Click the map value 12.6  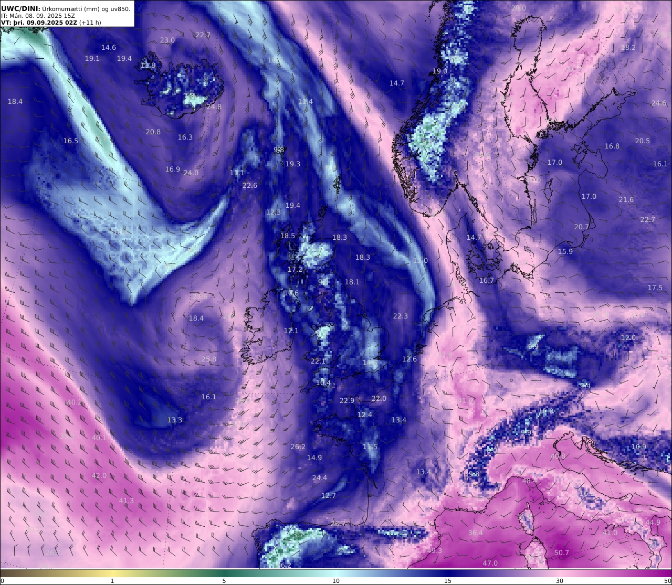point(409,359)
